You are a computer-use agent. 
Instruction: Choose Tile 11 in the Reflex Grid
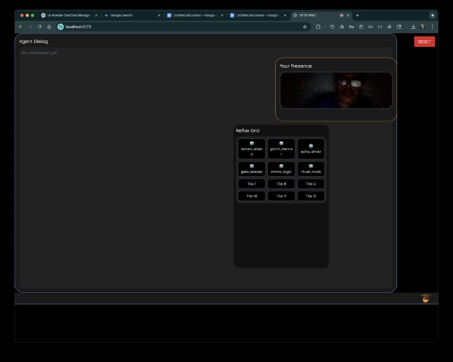click(281, 196)
